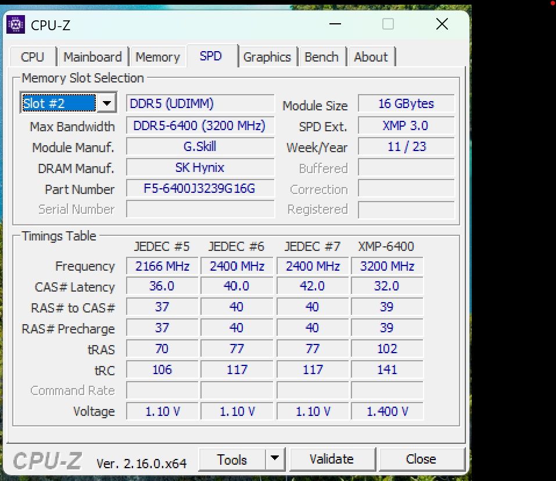Click the 36.0 CAS# Latency cell
Viewport: 556px width, 481px height.
point(163,286)
